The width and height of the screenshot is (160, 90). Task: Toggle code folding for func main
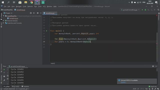coord(49,31)
